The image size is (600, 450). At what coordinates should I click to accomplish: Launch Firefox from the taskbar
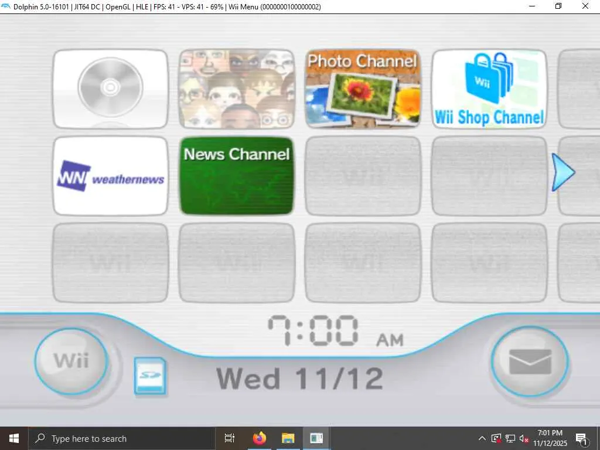point(260,438)
